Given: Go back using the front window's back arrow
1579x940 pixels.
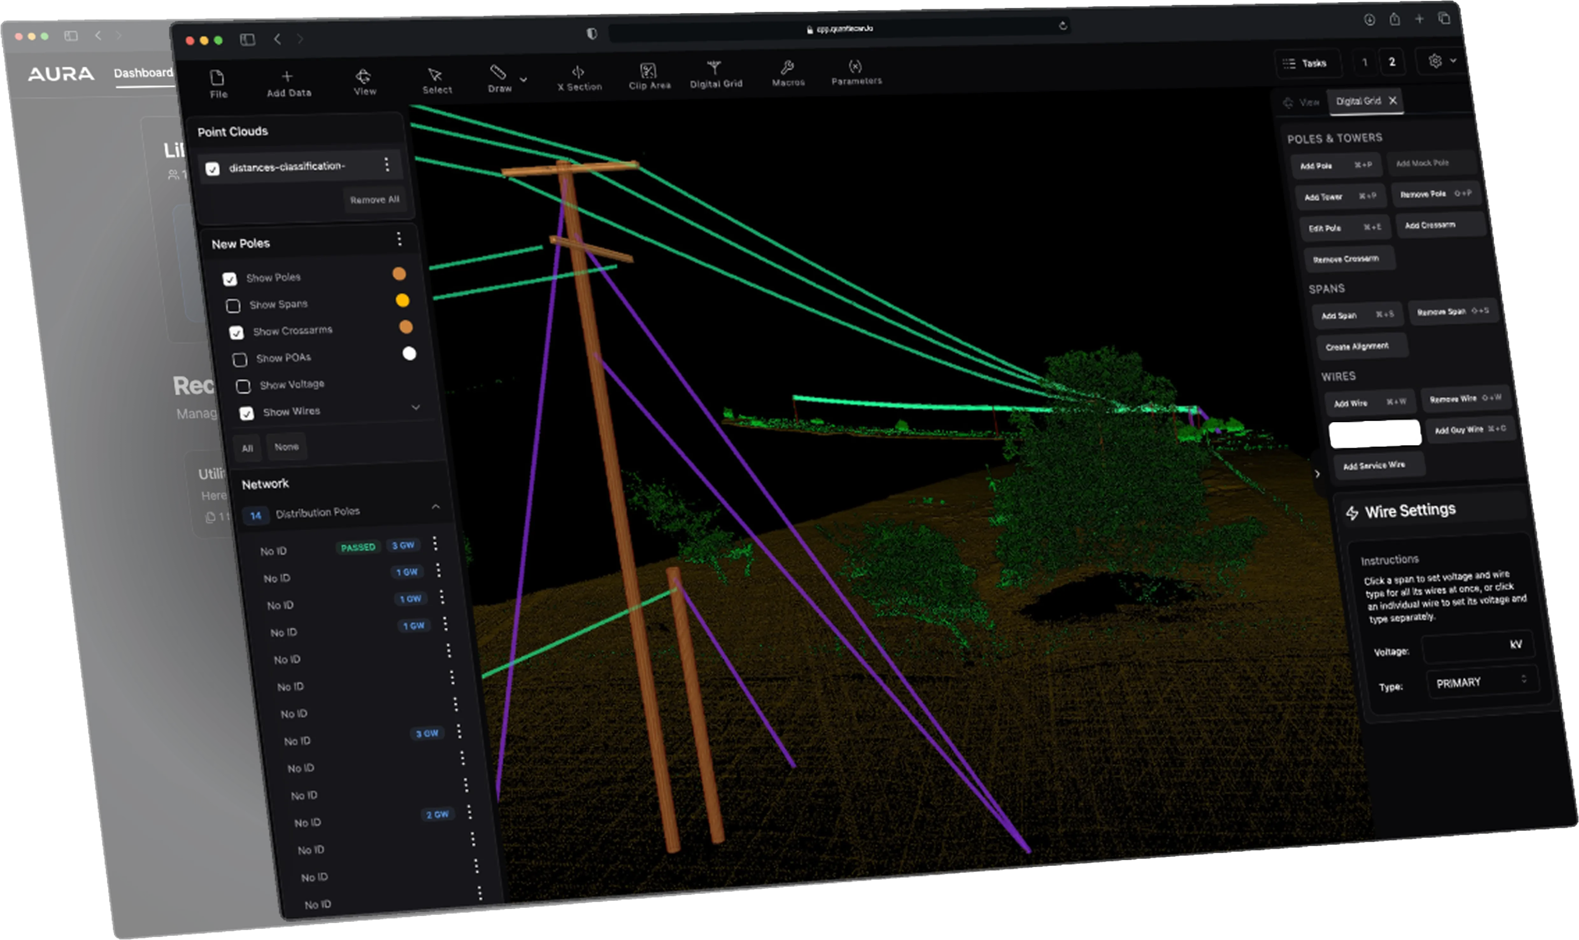Looking at the screenshot, I should (277, 39).
